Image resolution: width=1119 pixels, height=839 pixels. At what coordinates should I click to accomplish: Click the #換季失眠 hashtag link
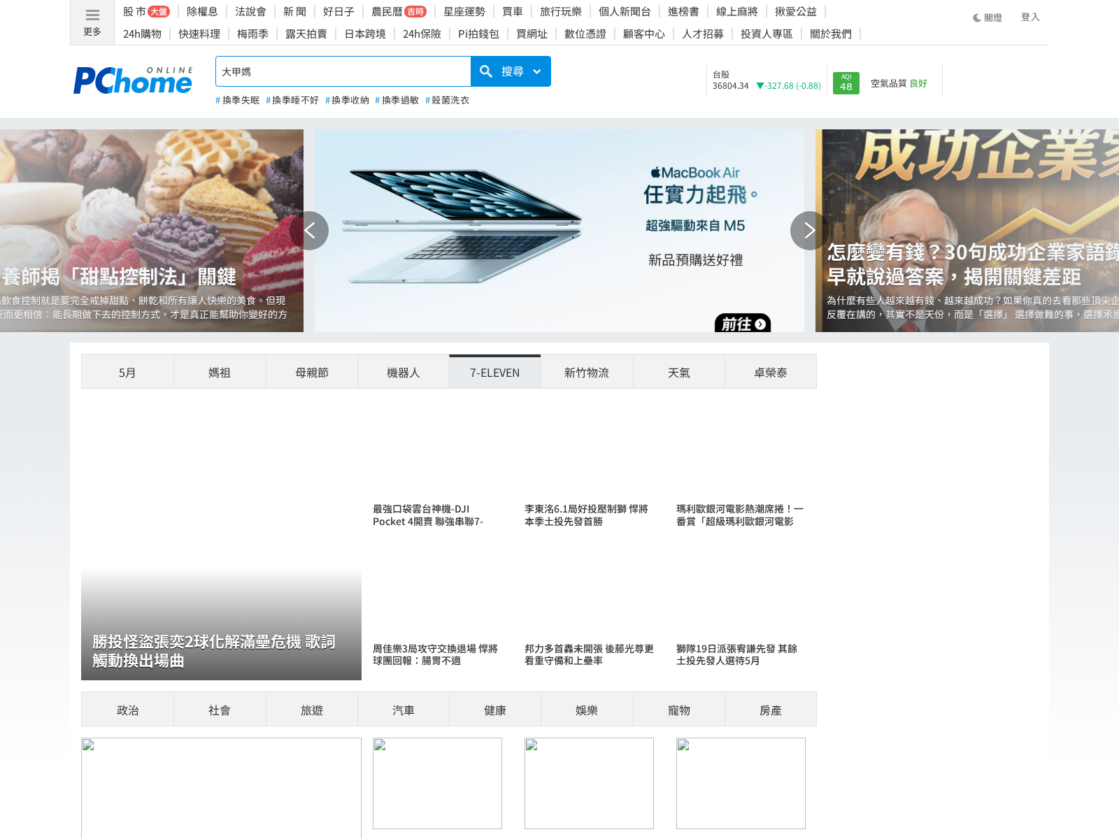click(x=237, y=100)
